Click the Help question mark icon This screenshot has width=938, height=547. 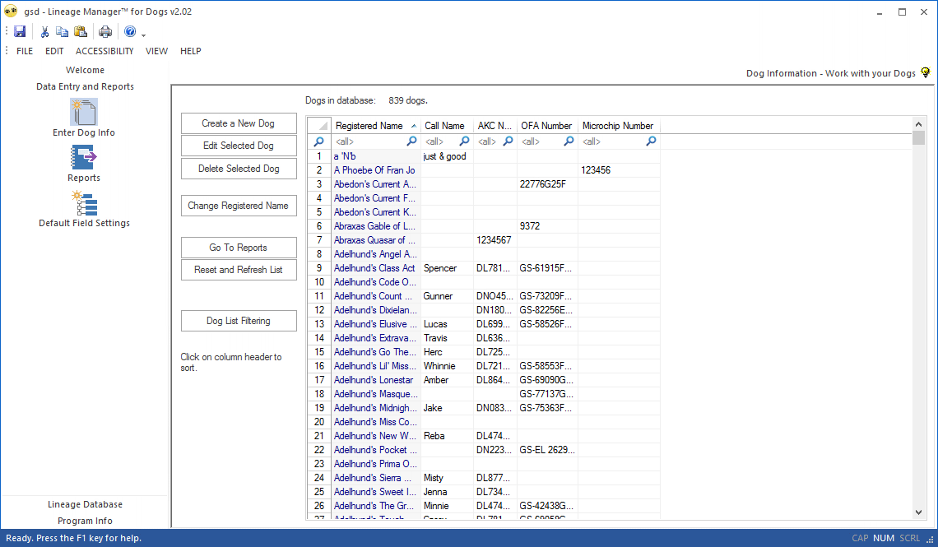pyautogui.click(x=130, y=32)
